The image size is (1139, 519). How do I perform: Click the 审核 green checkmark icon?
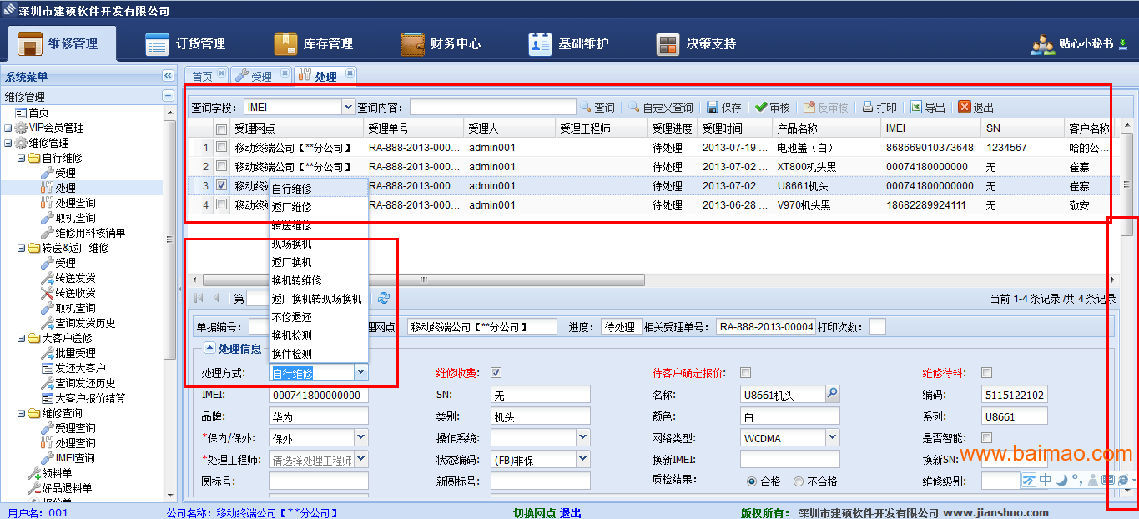761,108
